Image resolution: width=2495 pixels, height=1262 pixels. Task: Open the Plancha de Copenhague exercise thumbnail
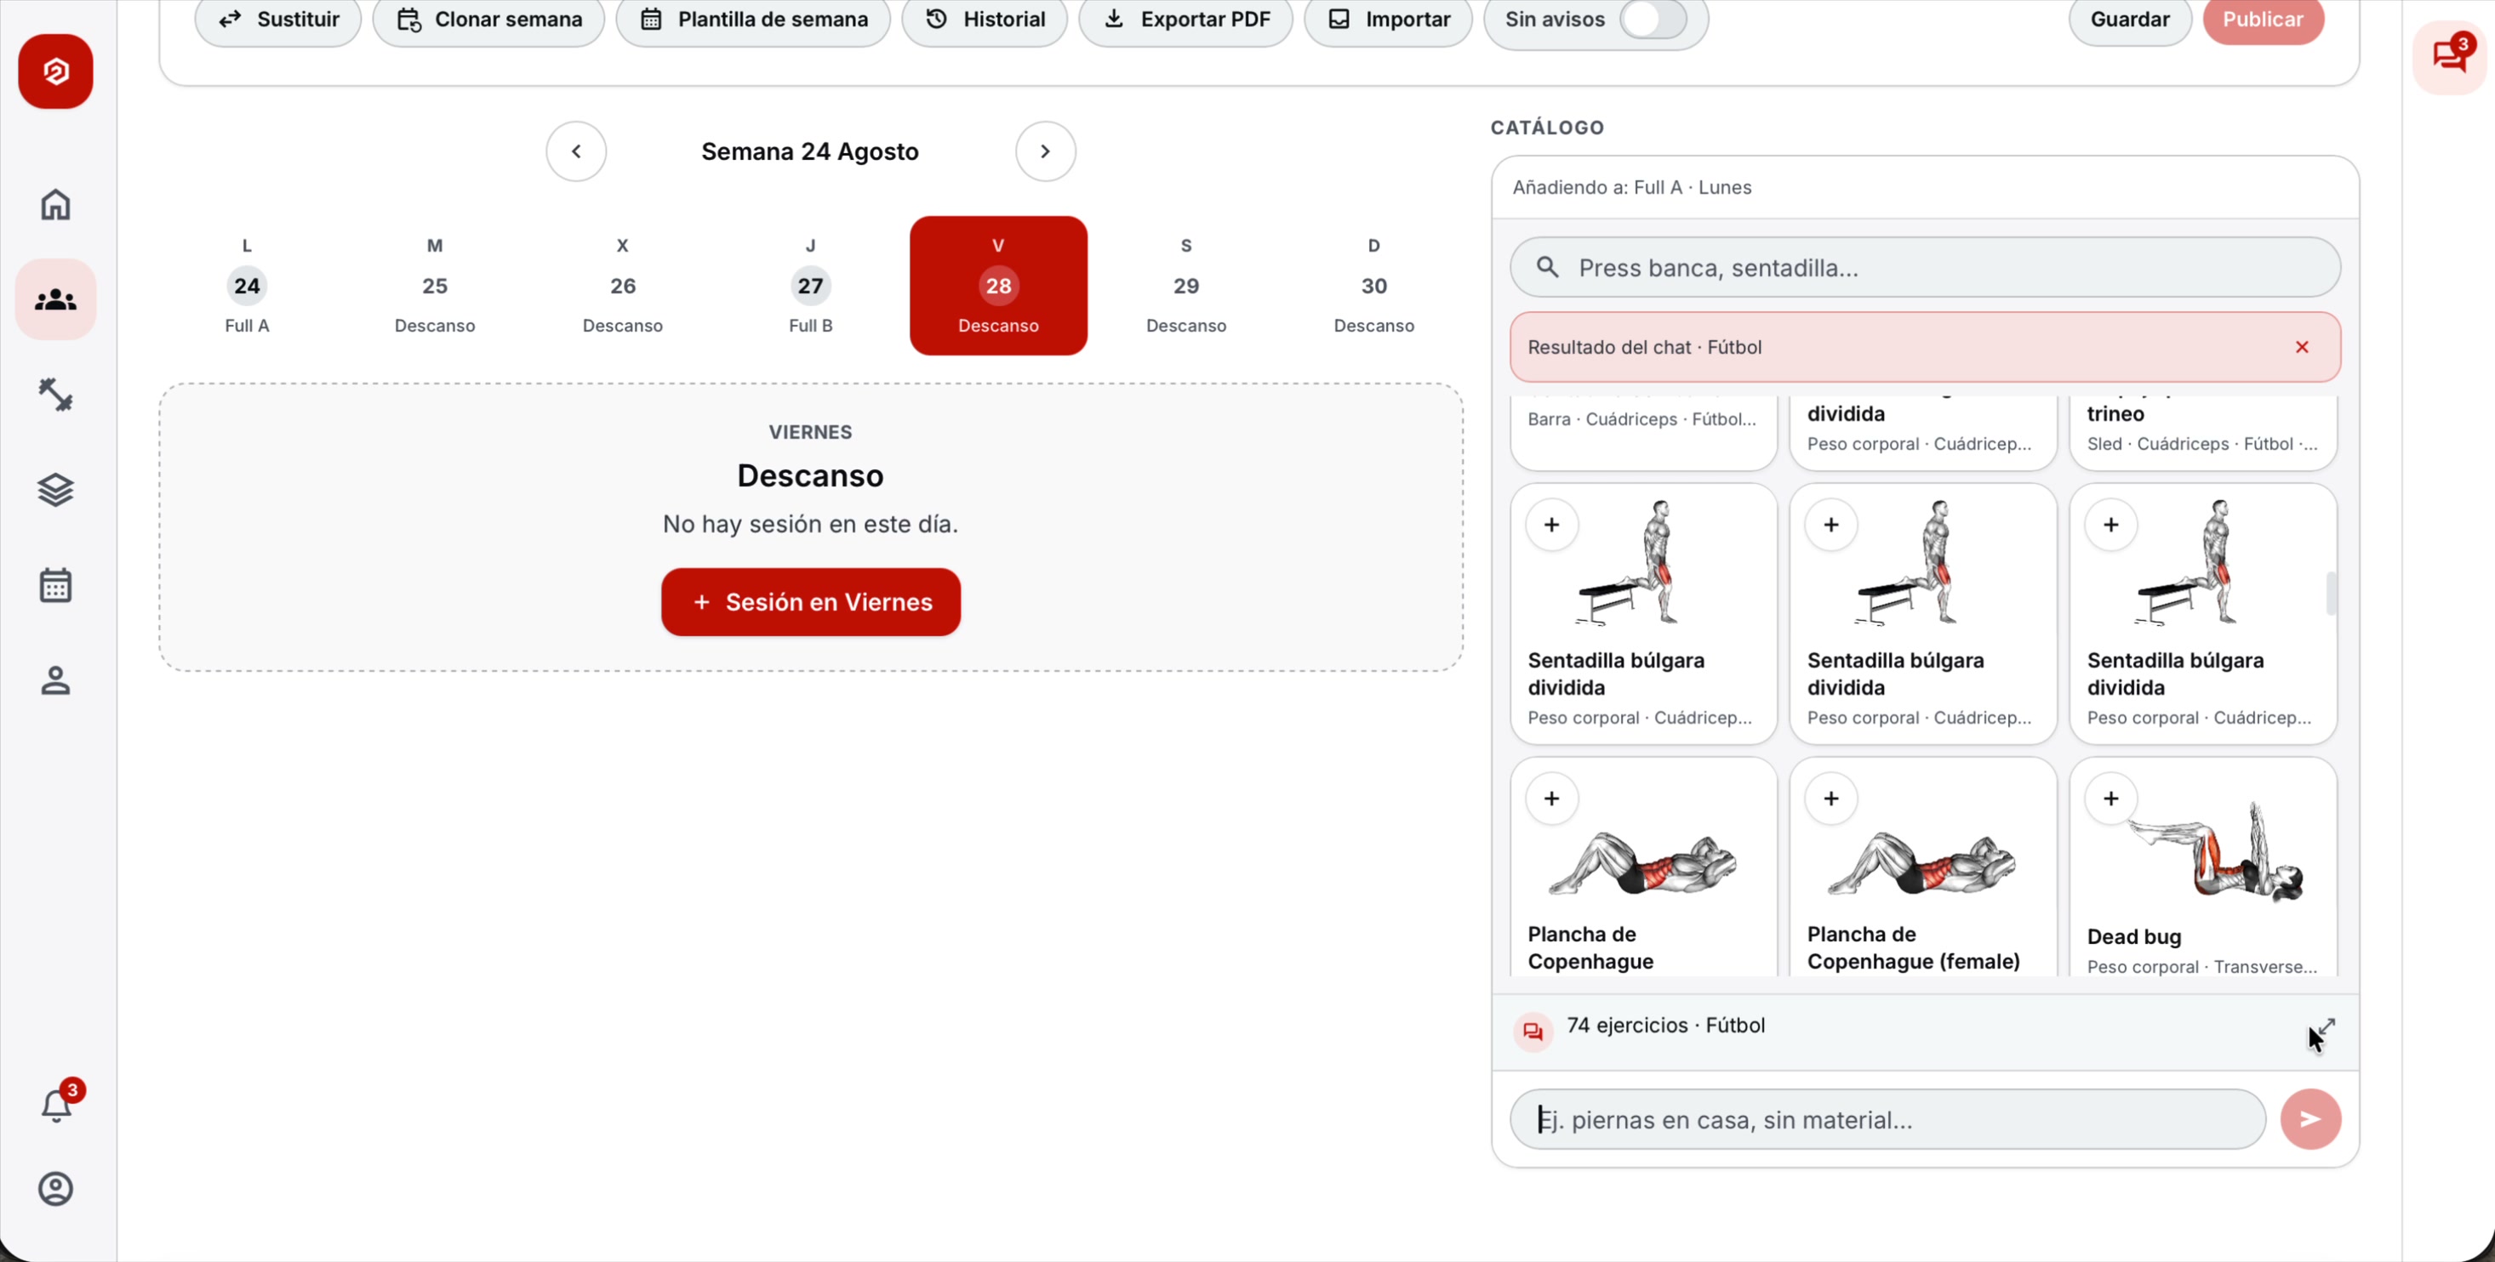tap(1642, 862)
